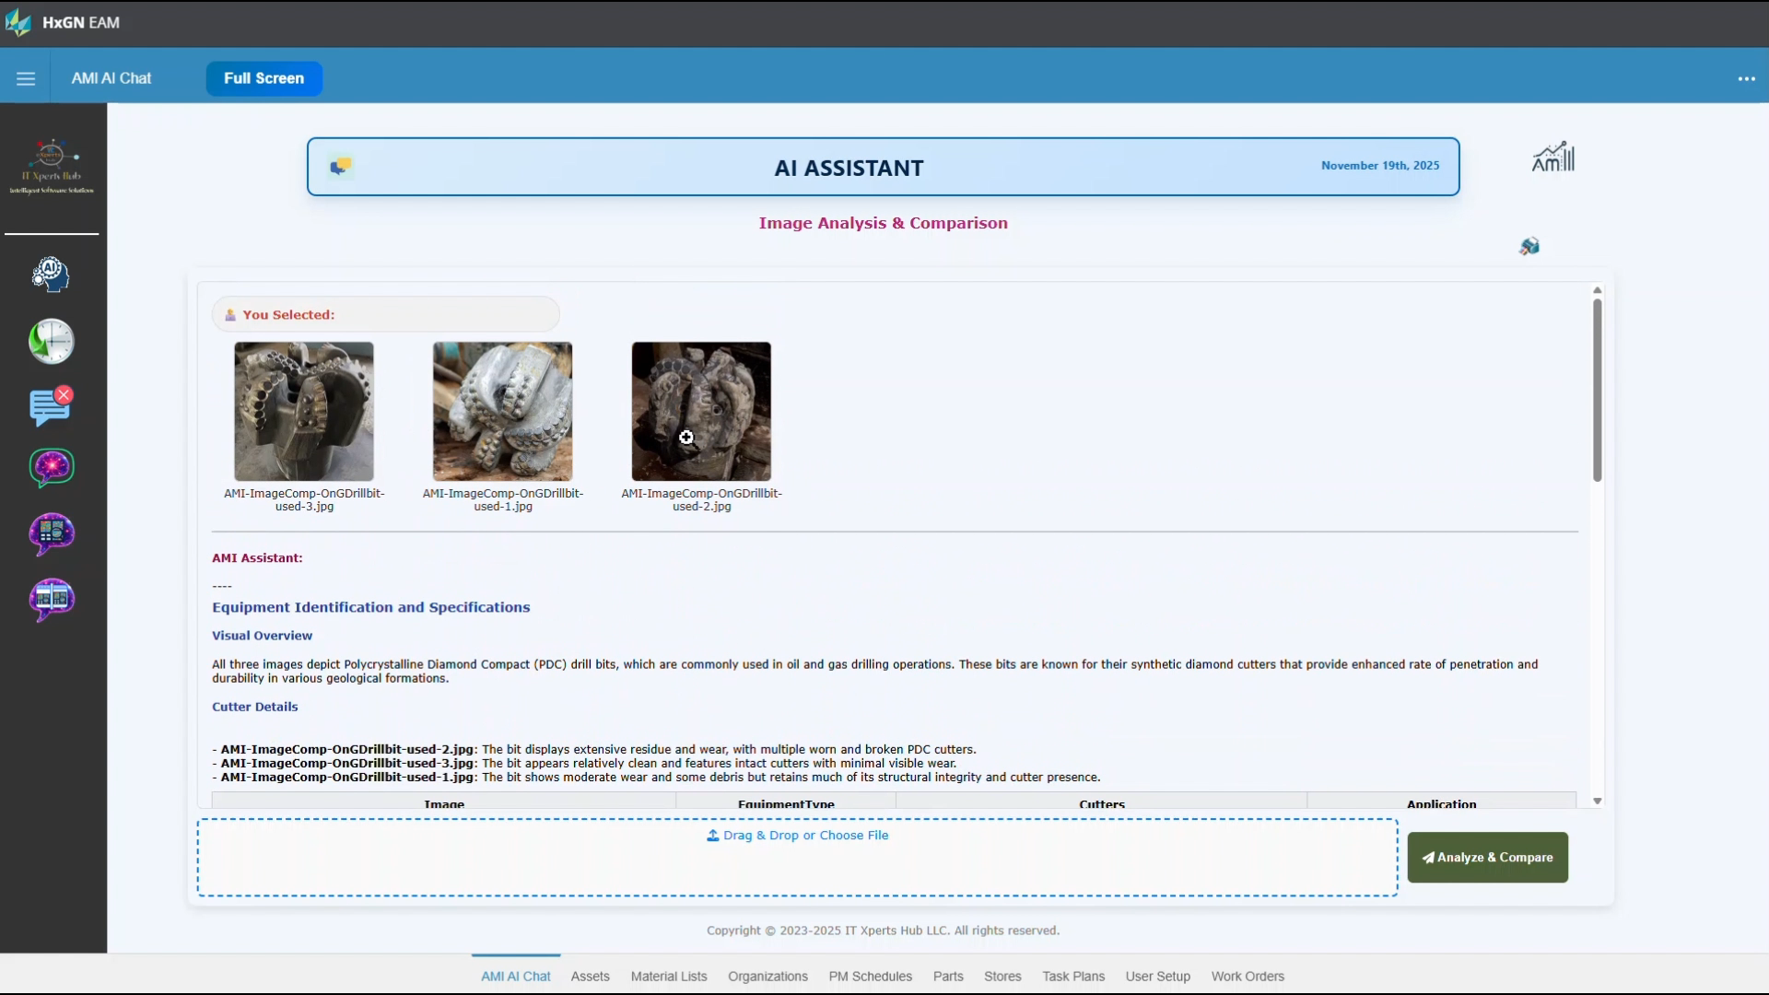Click the Full Screen button
The image size is (1769, 995).
point(264,78)
